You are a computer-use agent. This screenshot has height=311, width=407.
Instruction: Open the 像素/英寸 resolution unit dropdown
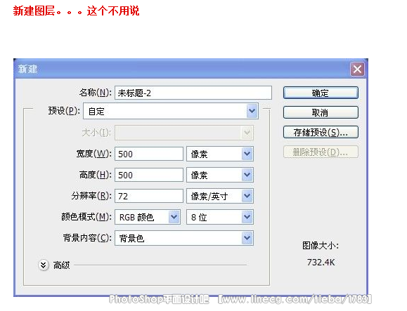click(x=220, y=196)
